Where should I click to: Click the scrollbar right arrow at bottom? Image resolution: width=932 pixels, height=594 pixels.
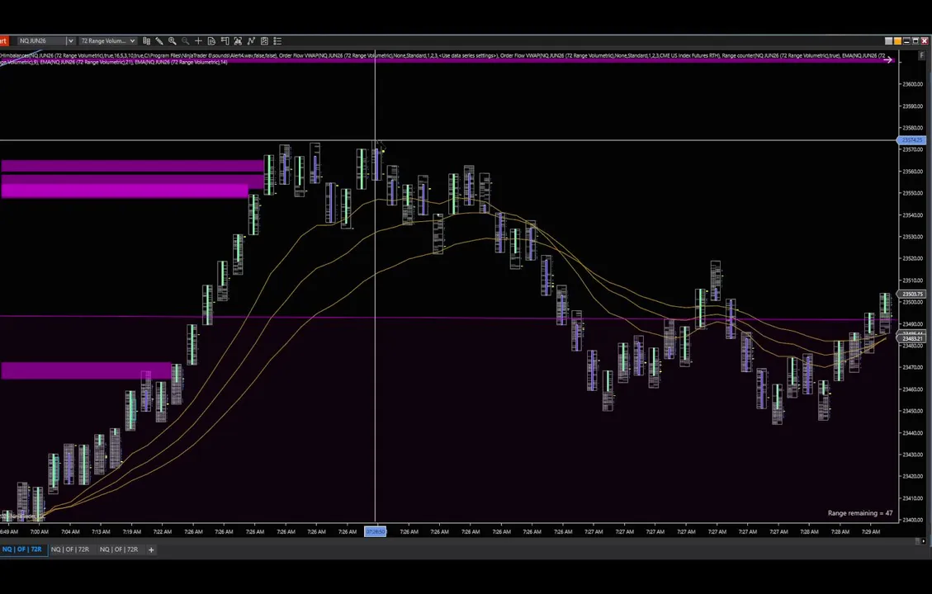pyautogui.click(x=923, y=541)
